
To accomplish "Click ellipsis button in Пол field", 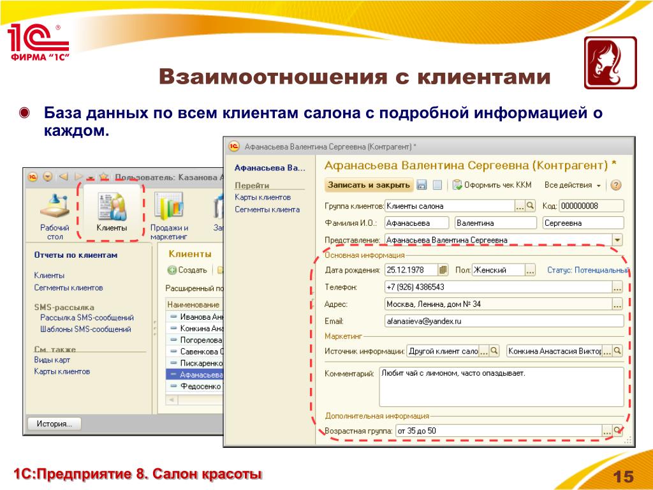I will point(530,270).
